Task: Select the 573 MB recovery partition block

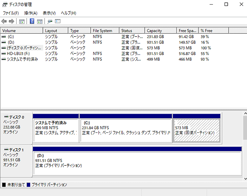Action: 197,128
